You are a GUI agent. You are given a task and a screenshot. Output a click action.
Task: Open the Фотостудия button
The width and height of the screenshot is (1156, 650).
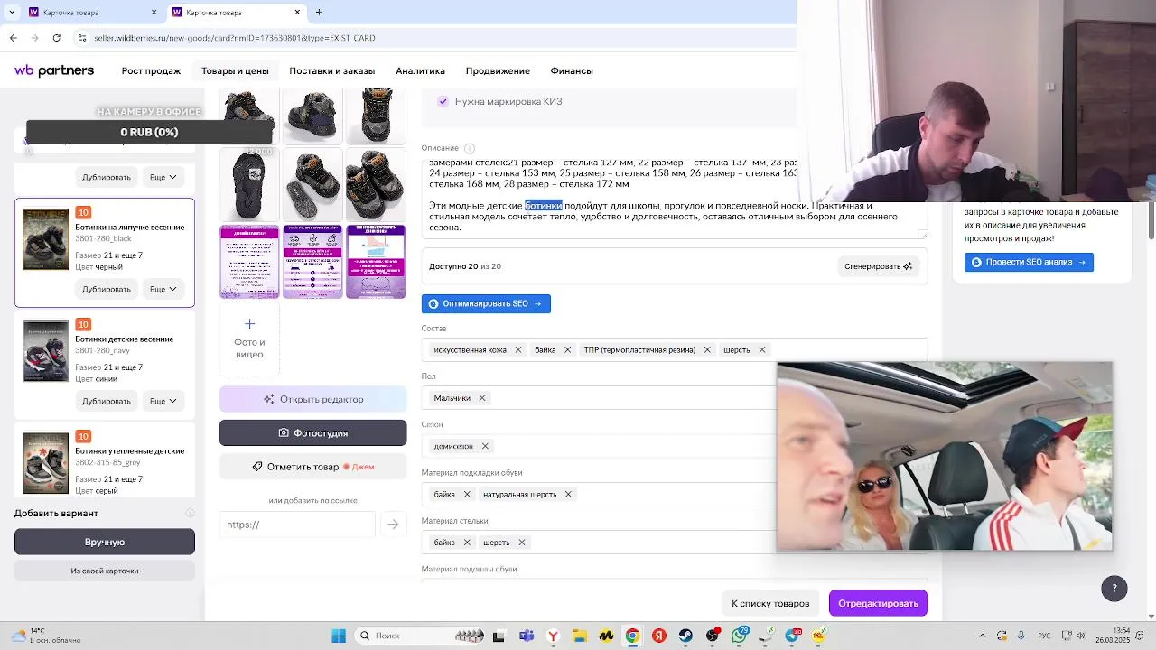click(313, 433)
